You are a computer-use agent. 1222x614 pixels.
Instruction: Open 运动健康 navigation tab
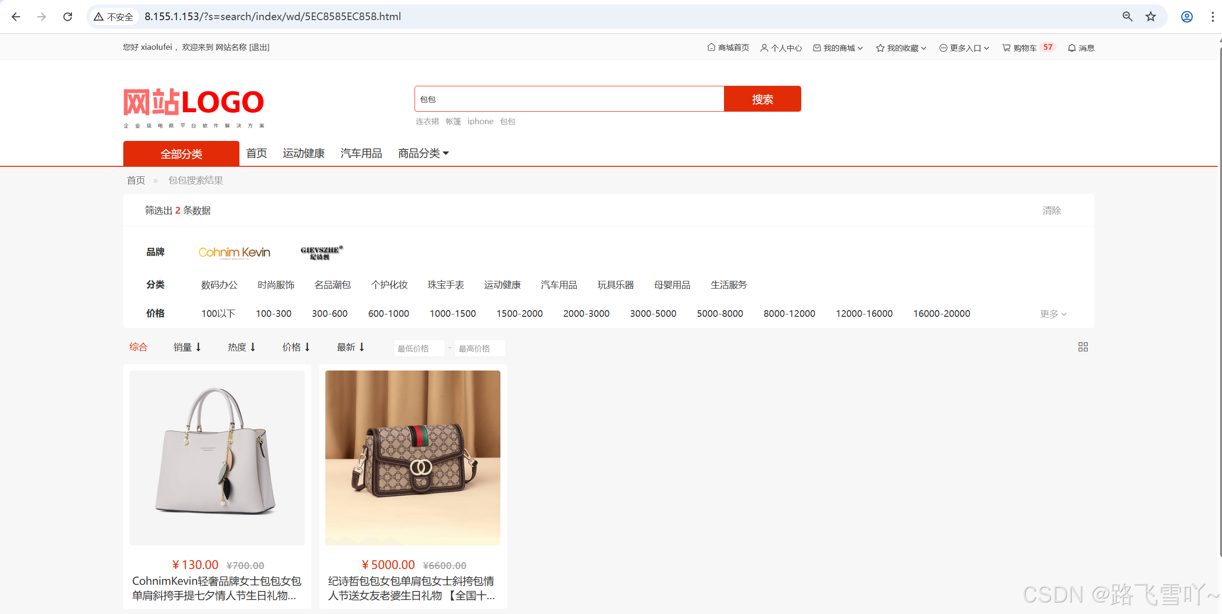303,153
